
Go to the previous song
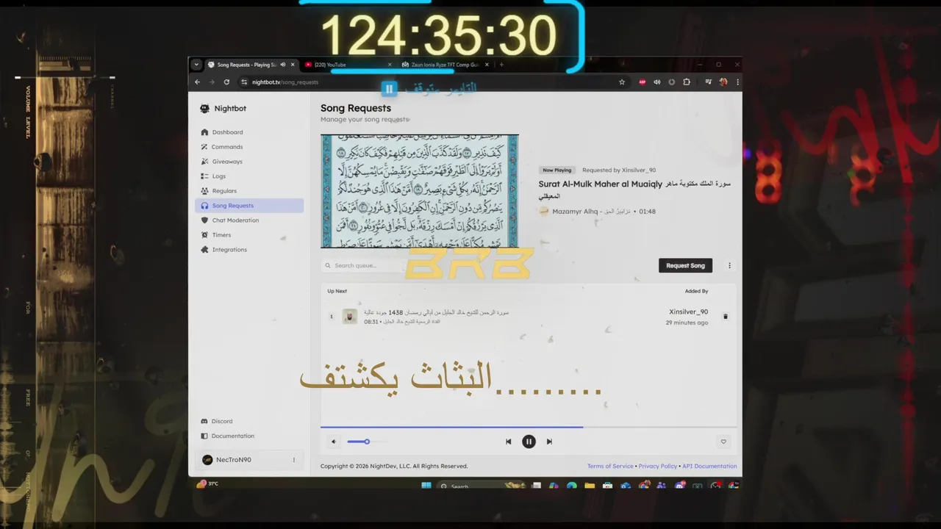click(508, 442)
